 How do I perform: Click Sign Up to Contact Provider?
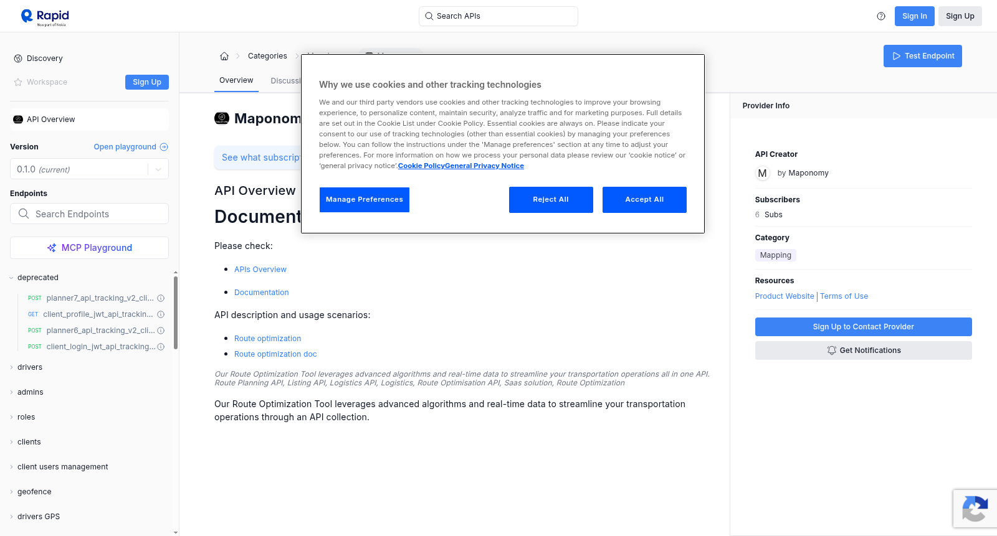point(864,327)
